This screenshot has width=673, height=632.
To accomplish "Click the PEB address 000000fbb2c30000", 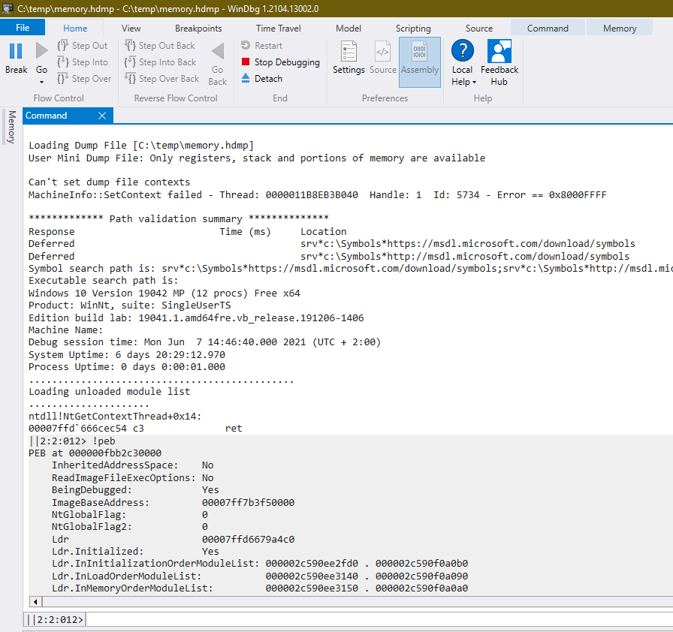I will 115,453.
